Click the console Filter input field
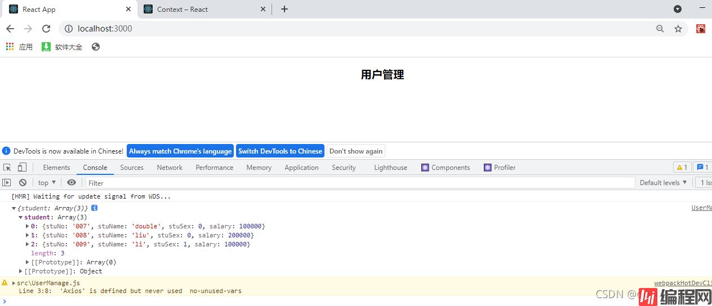 (361, 183)
